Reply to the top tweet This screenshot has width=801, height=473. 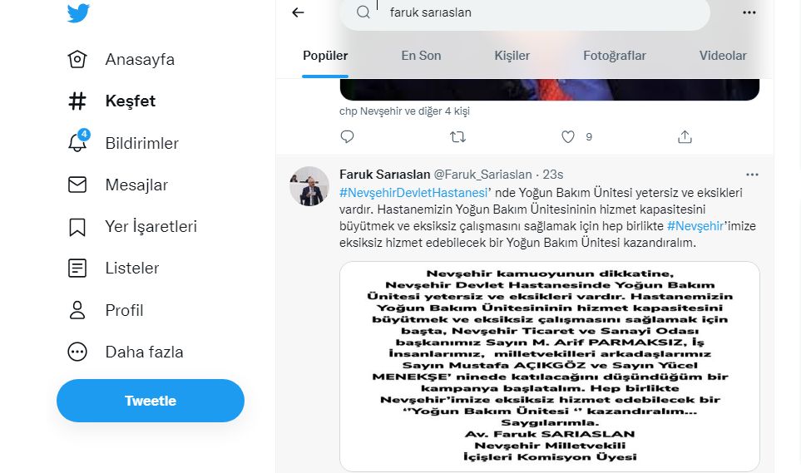[x=348, y=136]
